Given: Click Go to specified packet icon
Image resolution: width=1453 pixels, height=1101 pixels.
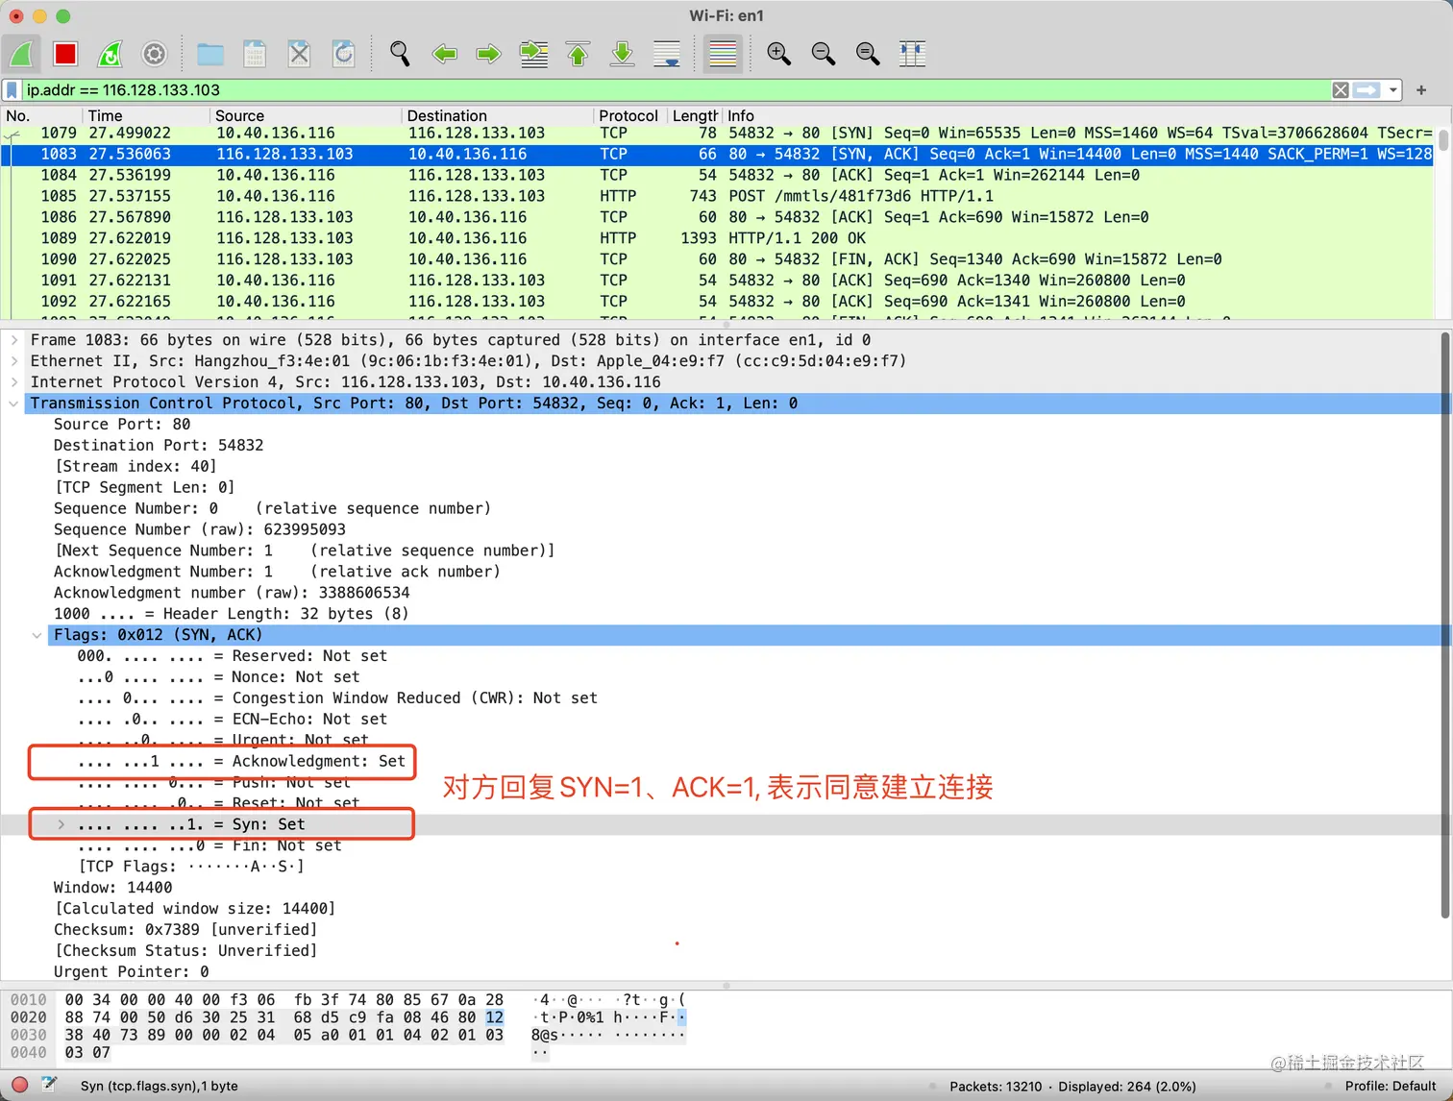Looking at the screenshot, I should tap(533, 54).
